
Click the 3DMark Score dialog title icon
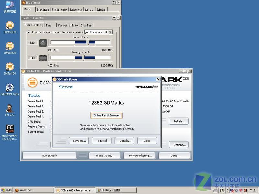point(54,79)
